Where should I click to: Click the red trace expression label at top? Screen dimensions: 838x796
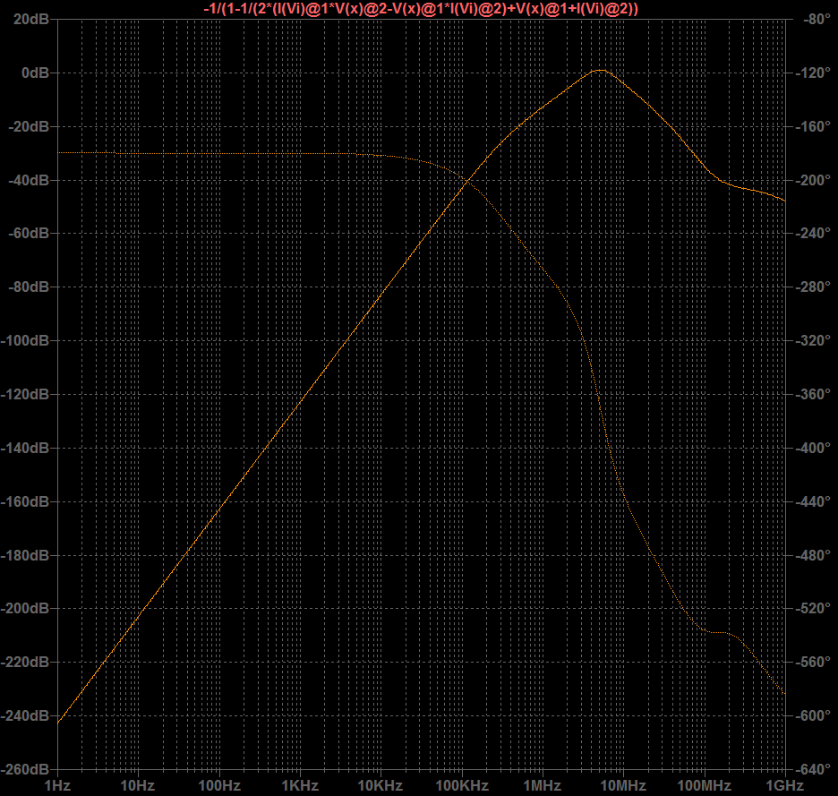pos(421,9)
